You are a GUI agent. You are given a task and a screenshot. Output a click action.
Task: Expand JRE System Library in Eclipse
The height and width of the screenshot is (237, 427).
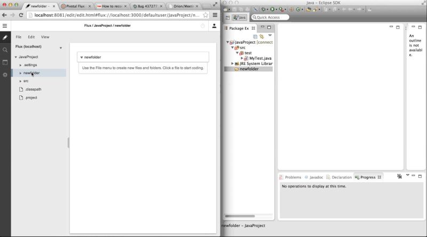(232, 63)
